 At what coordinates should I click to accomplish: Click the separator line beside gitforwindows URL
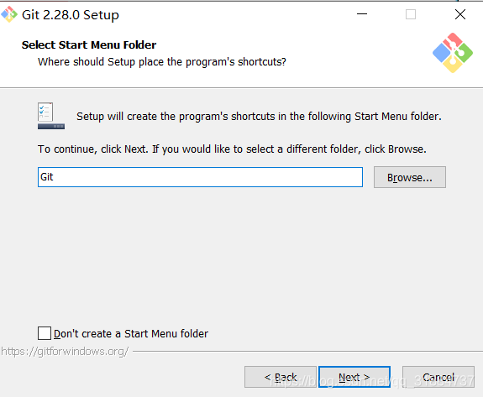pos(307,351)
